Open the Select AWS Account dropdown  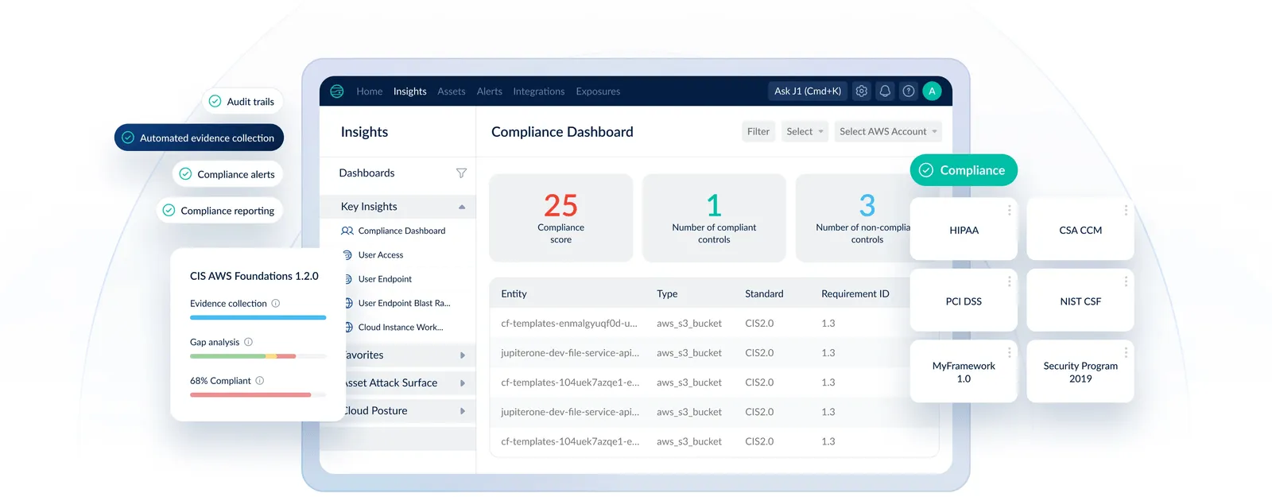(x=888, y=131)
